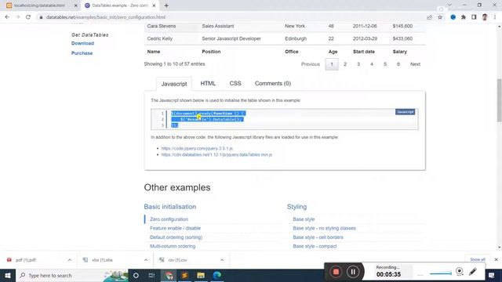The height and width of the screenshot is (282, 502).
Task: Go to pagination page 6
Action: click(x=398, y=64)
